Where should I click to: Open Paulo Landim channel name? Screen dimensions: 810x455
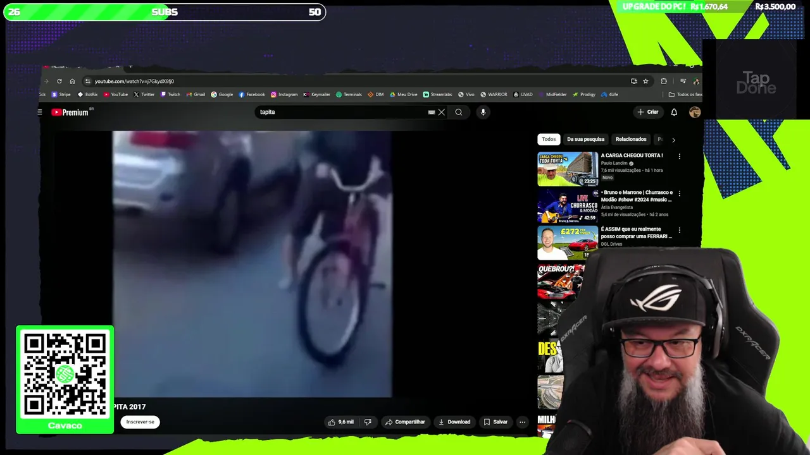coord(614,163)
